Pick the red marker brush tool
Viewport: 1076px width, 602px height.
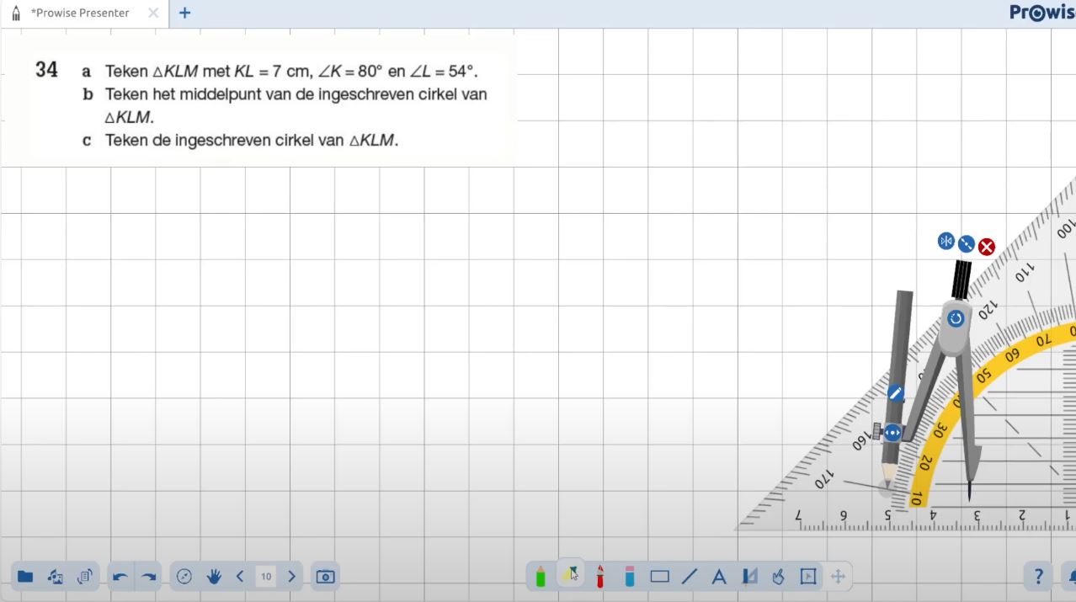600,577
